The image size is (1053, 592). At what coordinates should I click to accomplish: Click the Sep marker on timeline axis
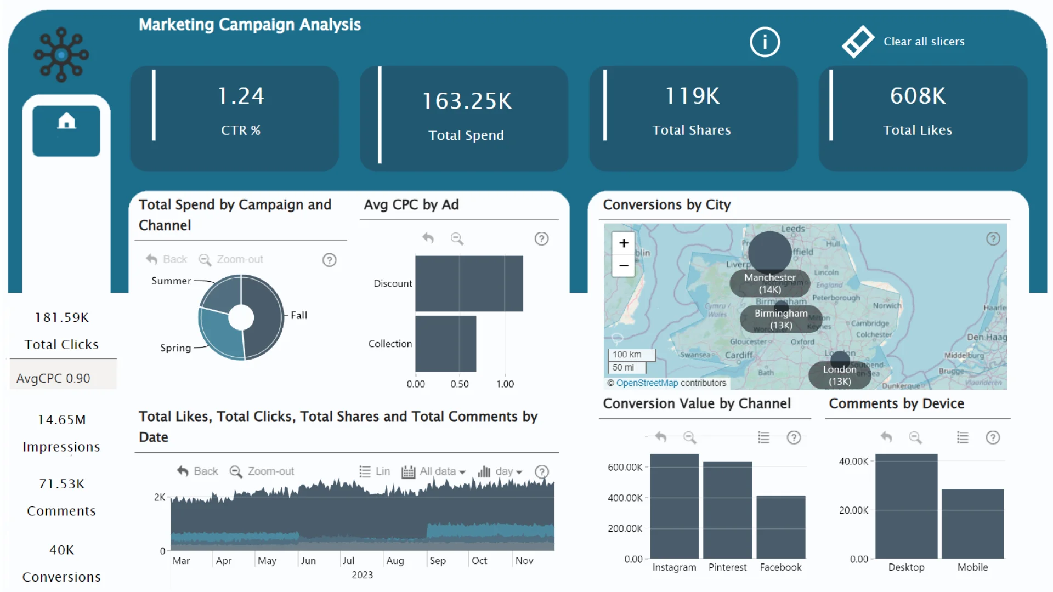[x=438, y=561]
